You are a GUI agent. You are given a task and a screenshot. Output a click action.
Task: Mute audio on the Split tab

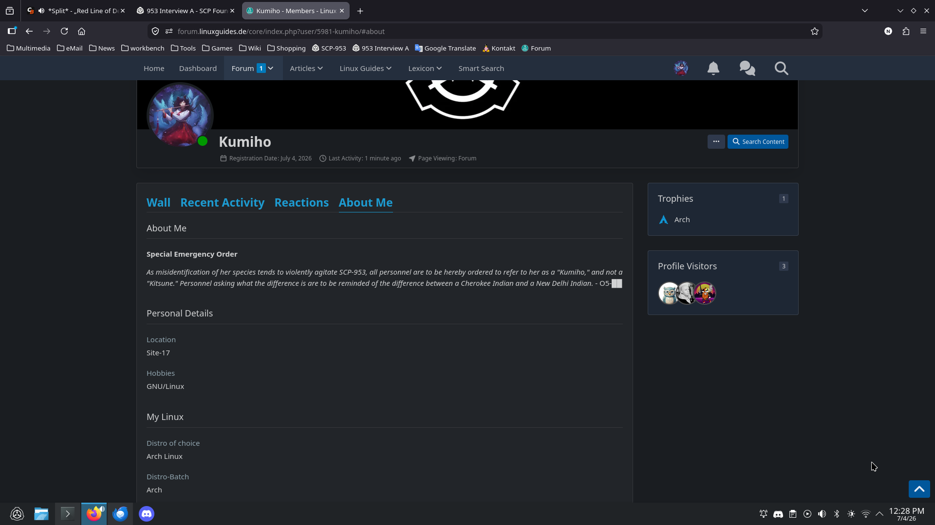click(x=41, y=11)
